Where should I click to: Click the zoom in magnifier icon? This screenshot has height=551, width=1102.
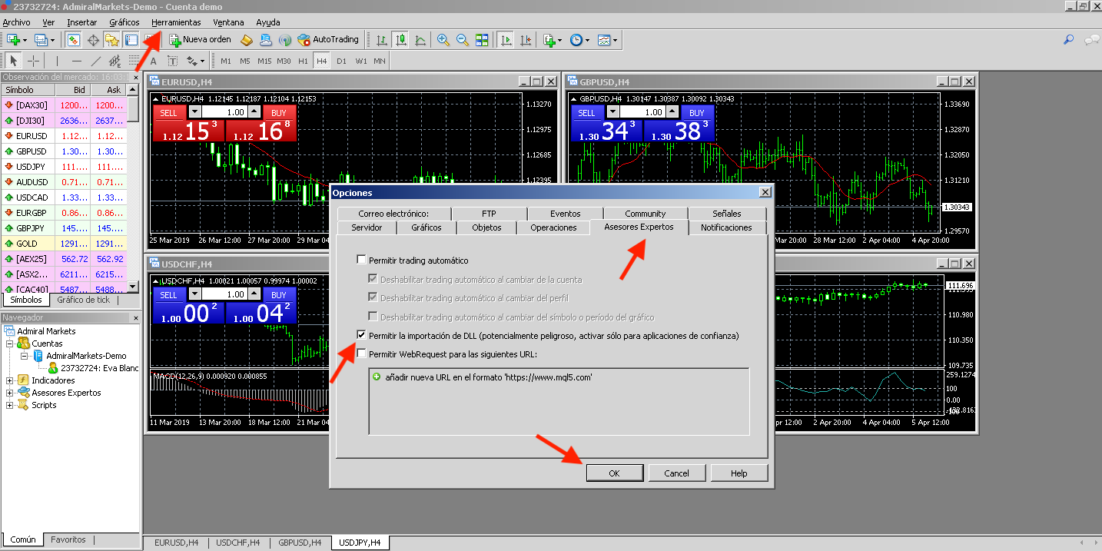point(443,39)
